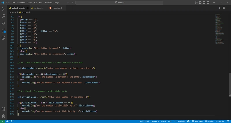
Task: Click the code minimap preview
Action: [219, 29]
